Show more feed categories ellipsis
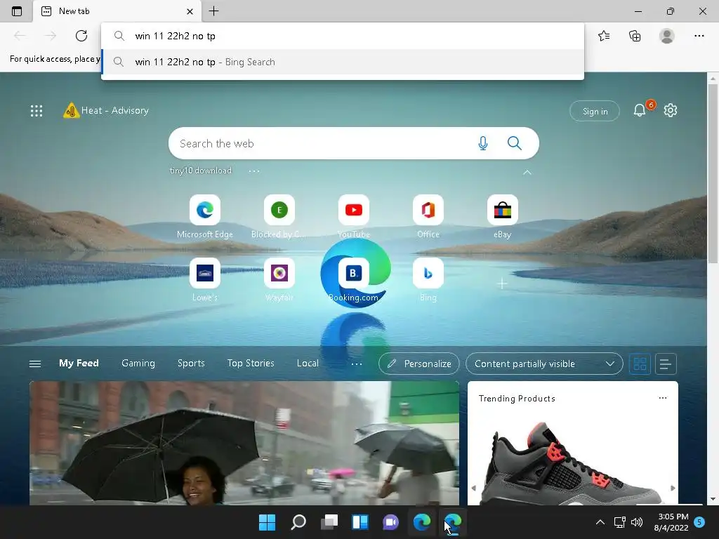Image resolution: width=719 pixels, height=539 pixels. [x=356, y=364]
